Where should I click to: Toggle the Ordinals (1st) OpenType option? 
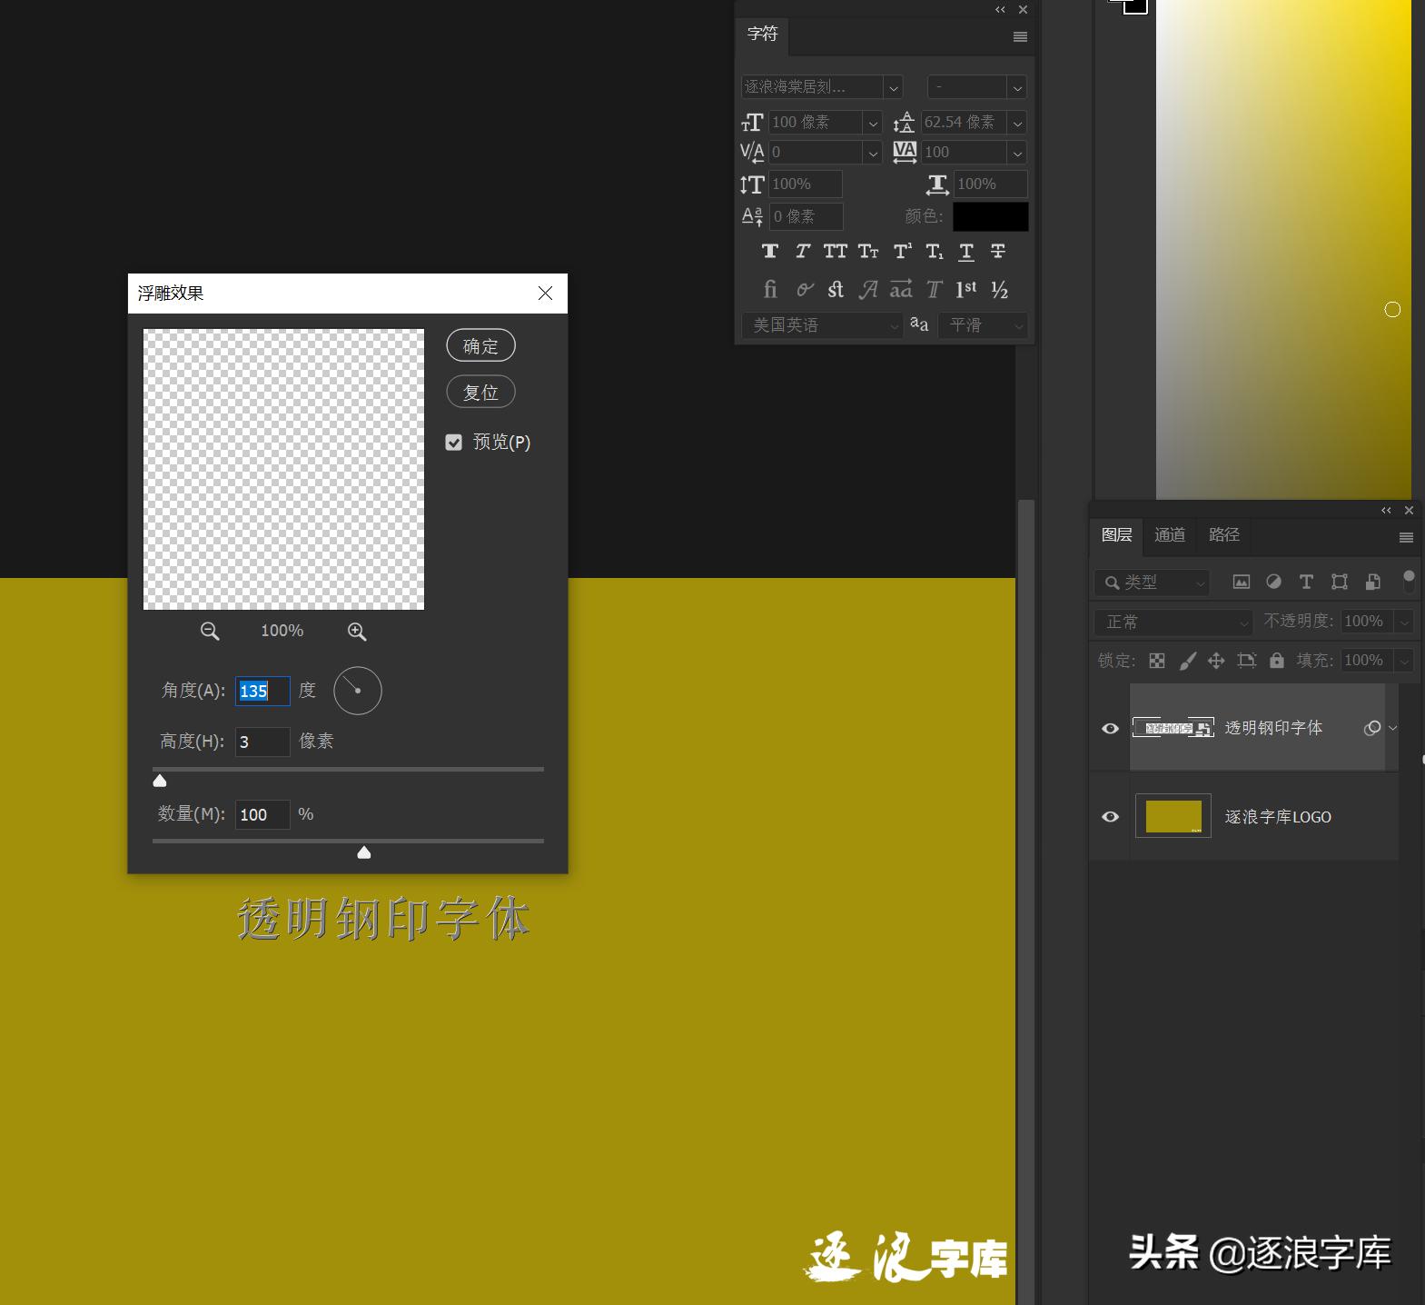[x=966, y=289]
